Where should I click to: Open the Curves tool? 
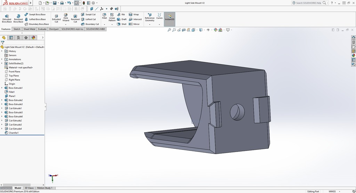159,16
